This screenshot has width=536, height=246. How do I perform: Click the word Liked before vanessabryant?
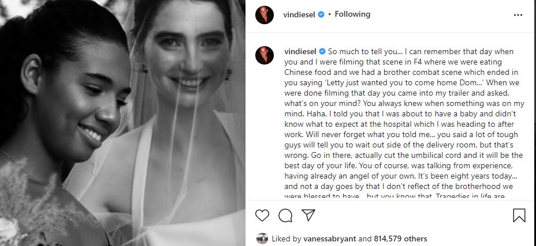(281, 239)
